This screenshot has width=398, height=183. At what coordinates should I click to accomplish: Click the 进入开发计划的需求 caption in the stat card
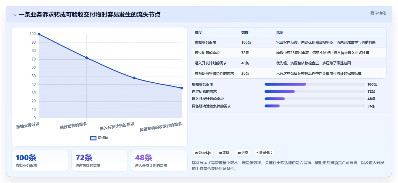[x=151, y=166]
